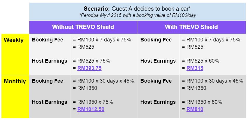Open the RM393.75 host earnings link
This screenshot has height=120, width=247.
pos(89,68)
